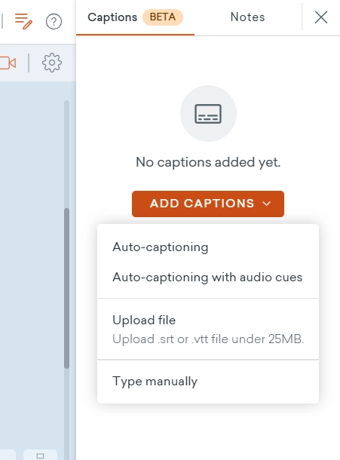Open the notes editor pencil icon

(x=23, y=21)
